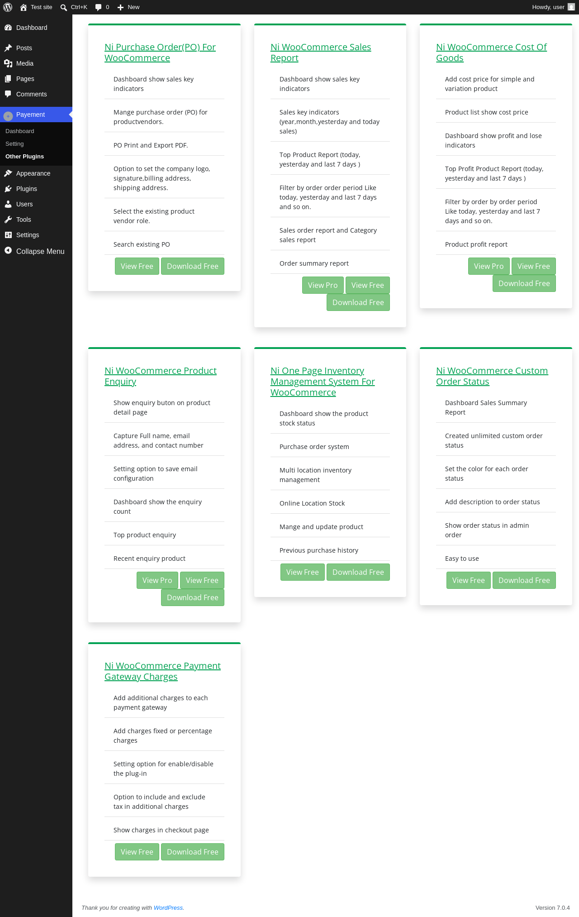Open the Ctrl+K search magnifier icon
Image resolution: width=579 pixels, height=917 pixels.
64,7
